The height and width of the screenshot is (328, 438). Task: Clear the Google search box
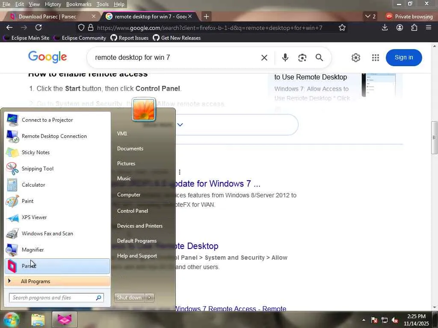264,58
